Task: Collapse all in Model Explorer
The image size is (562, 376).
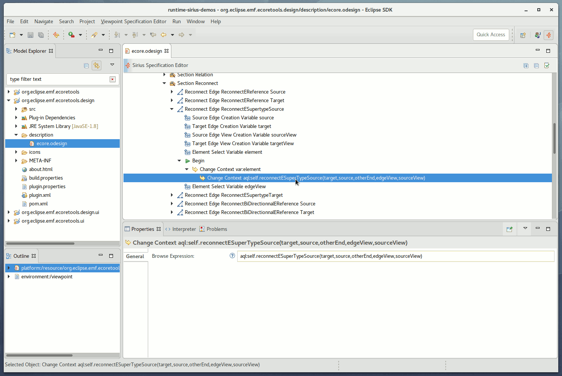Action: 86,65
